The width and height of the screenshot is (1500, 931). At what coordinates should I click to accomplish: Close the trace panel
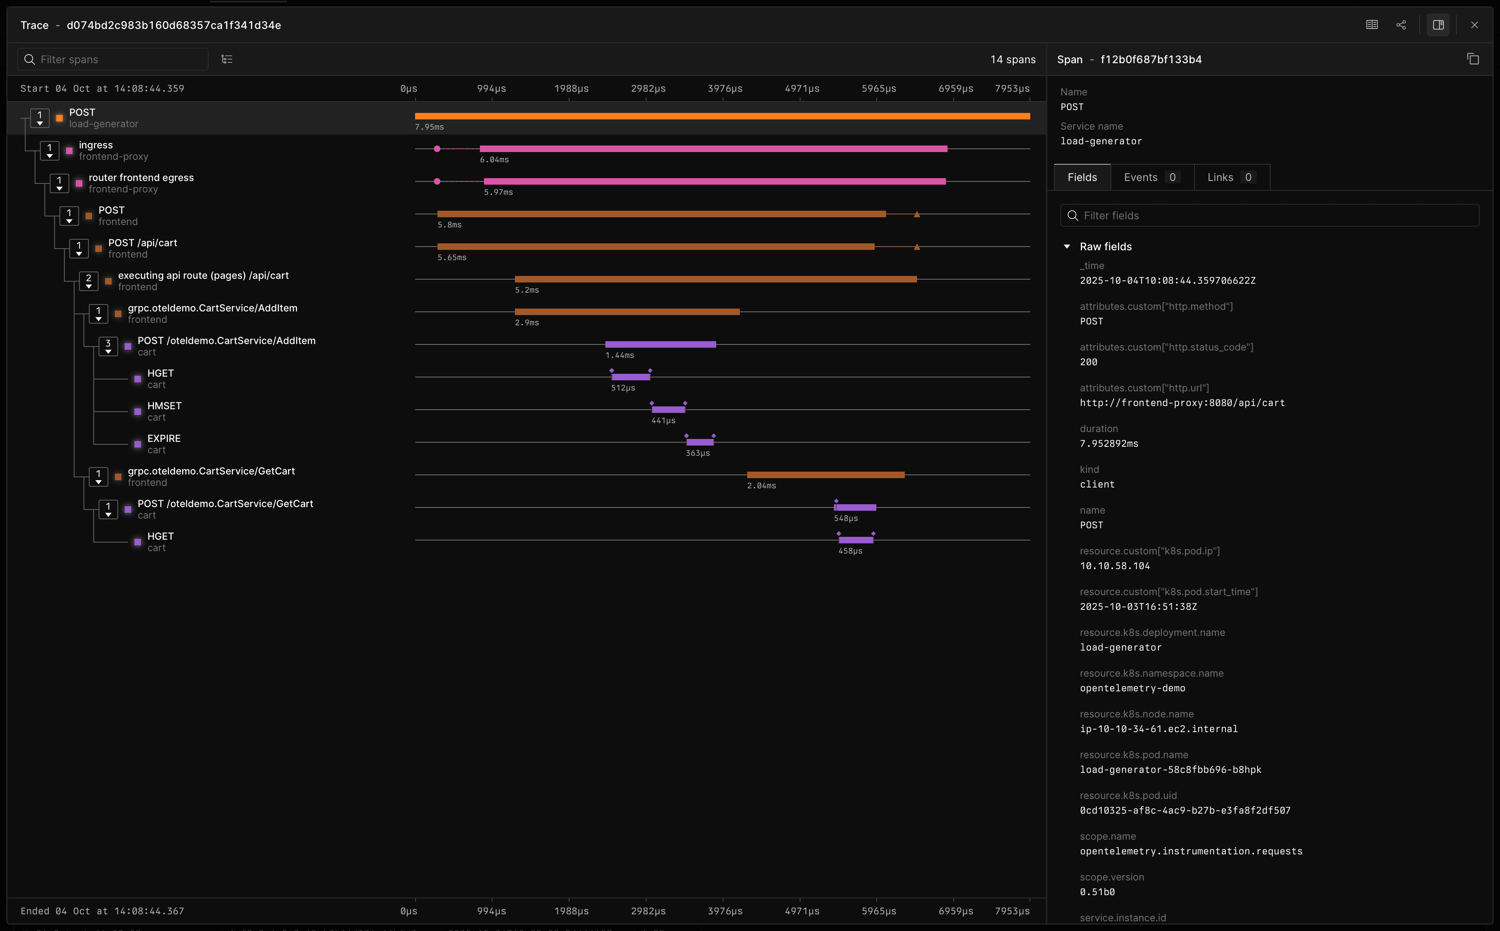[1474, 25]
